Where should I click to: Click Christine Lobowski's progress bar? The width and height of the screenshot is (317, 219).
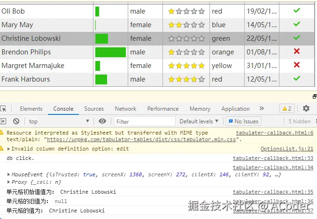point(101,38)
